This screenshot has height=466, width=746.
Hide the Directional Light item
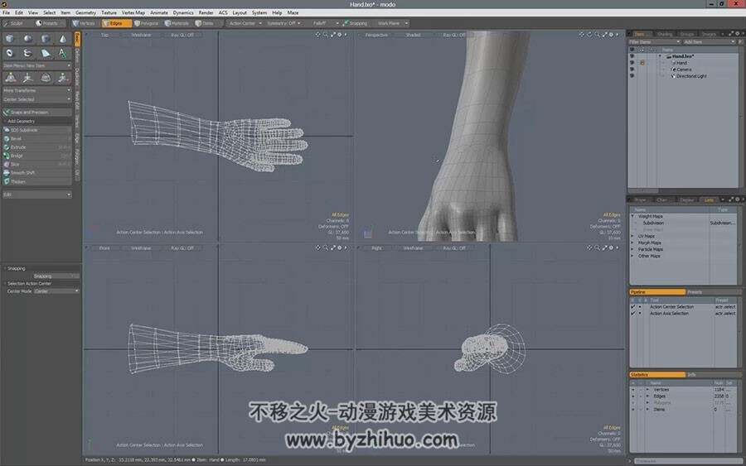632,76
